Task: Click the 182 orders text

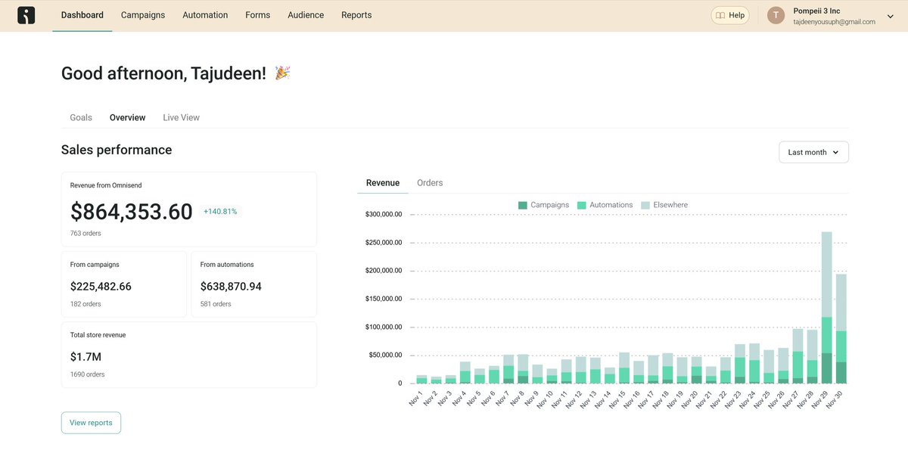Action: pyautogui.click(x=86, y=304)
